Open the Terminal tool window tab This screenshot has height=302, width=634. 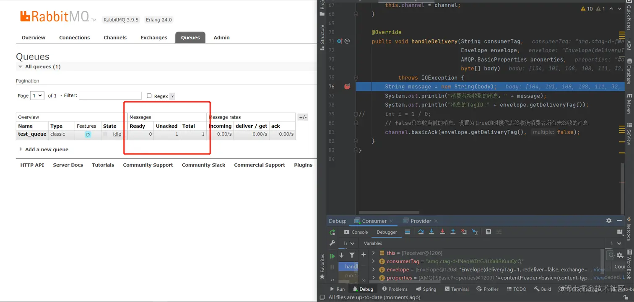click(457, 289)
